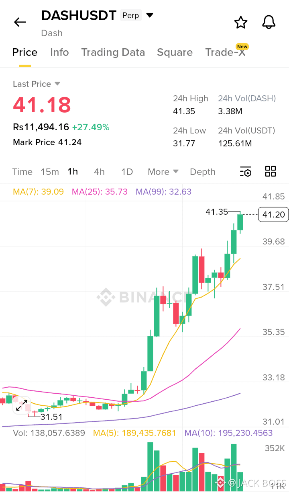Open the Depth chart view

(203, 172)
